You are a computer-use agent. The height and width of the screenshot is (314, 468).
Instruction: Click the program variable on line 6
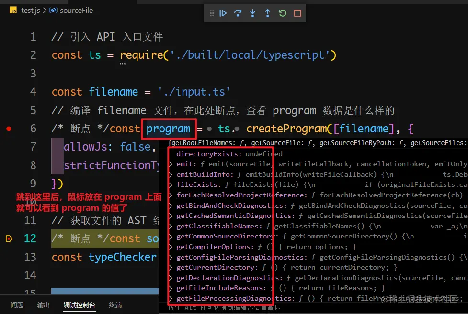tap(168, 129)
